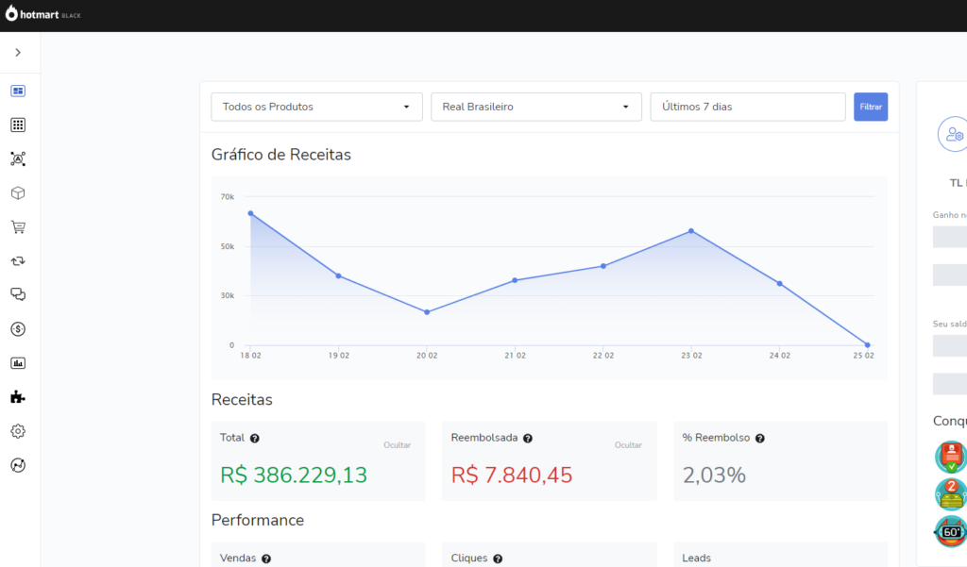Click the apps grid icon in sidebar
967x567 pixels.
click(18, 125)
